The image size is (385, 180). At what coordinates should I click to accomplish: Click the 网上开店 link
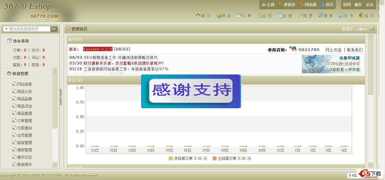click(x=333, y=50)
